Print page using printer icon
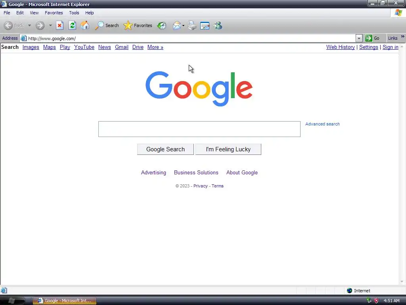This screenshot has height=305, width=406. 192,25
